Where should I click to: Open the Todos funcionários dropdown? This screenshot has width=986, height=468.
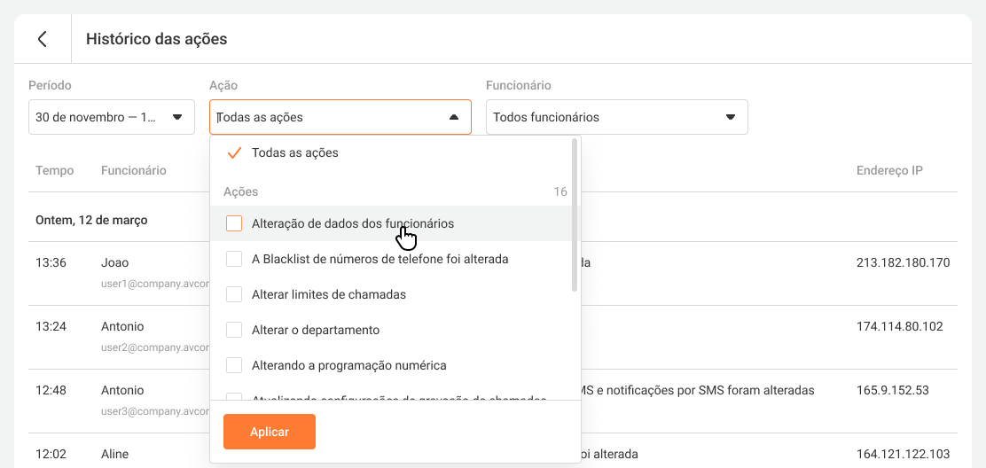click(603, 117)
